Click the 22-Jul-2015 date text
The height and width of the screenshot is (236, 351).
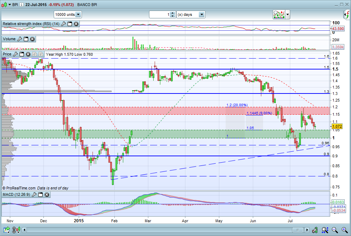click(x=36, y=5)
